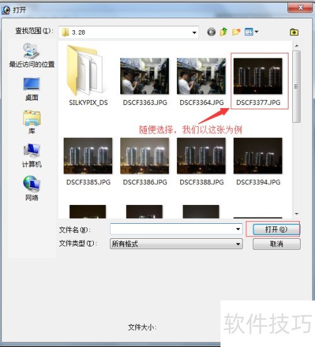Screen dimensions: 315x347
Task: Click the favorites folder icon at top right
Action: pos(294,32)
